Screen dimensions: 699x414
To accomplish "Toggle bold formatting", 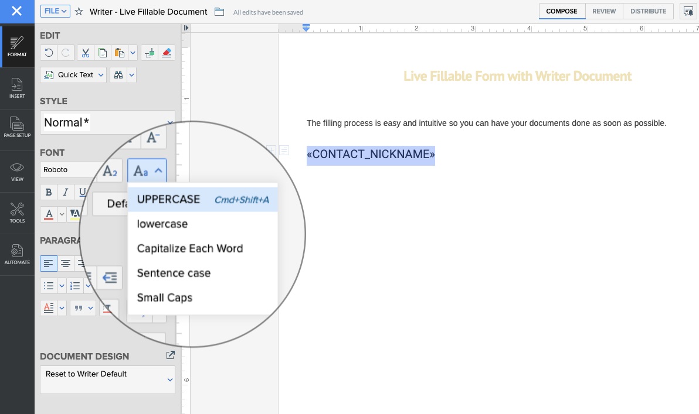I will (49, 192).
